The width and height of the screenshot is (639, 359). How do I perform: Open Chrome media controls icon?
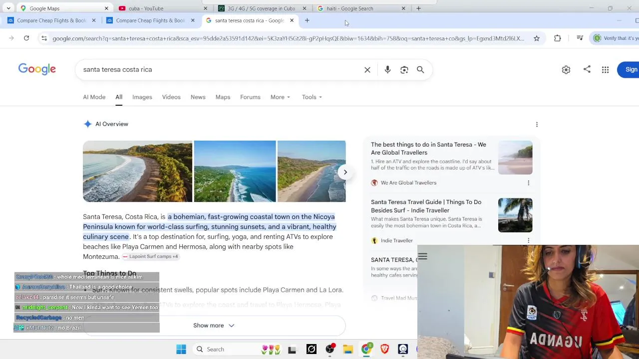coord(580,38)
